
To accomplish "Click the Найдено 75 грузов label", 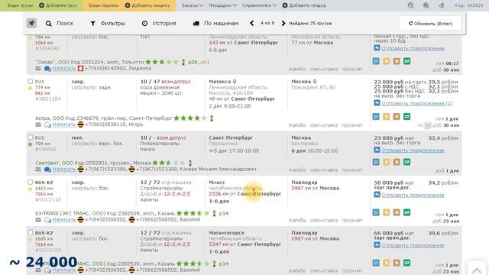I will 310,24.
